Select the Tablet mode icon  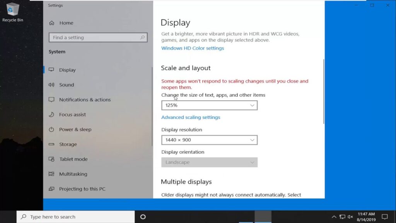(x=51, y=159)
